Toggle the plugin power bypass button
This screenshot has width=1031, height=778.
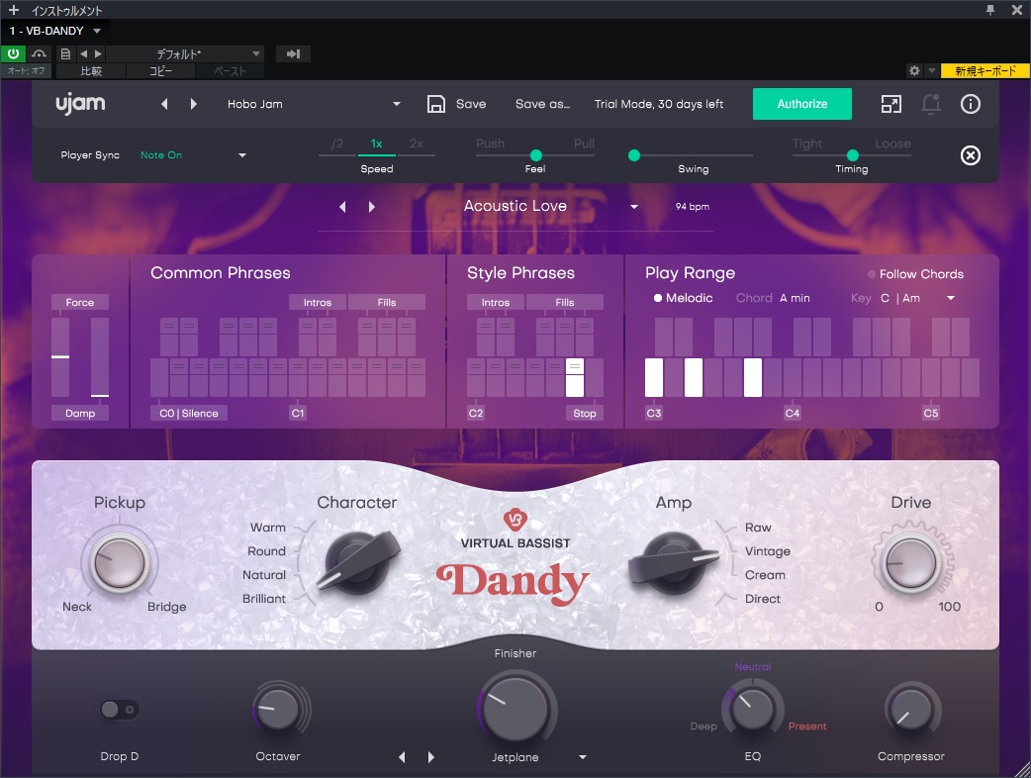coord(13,53)
